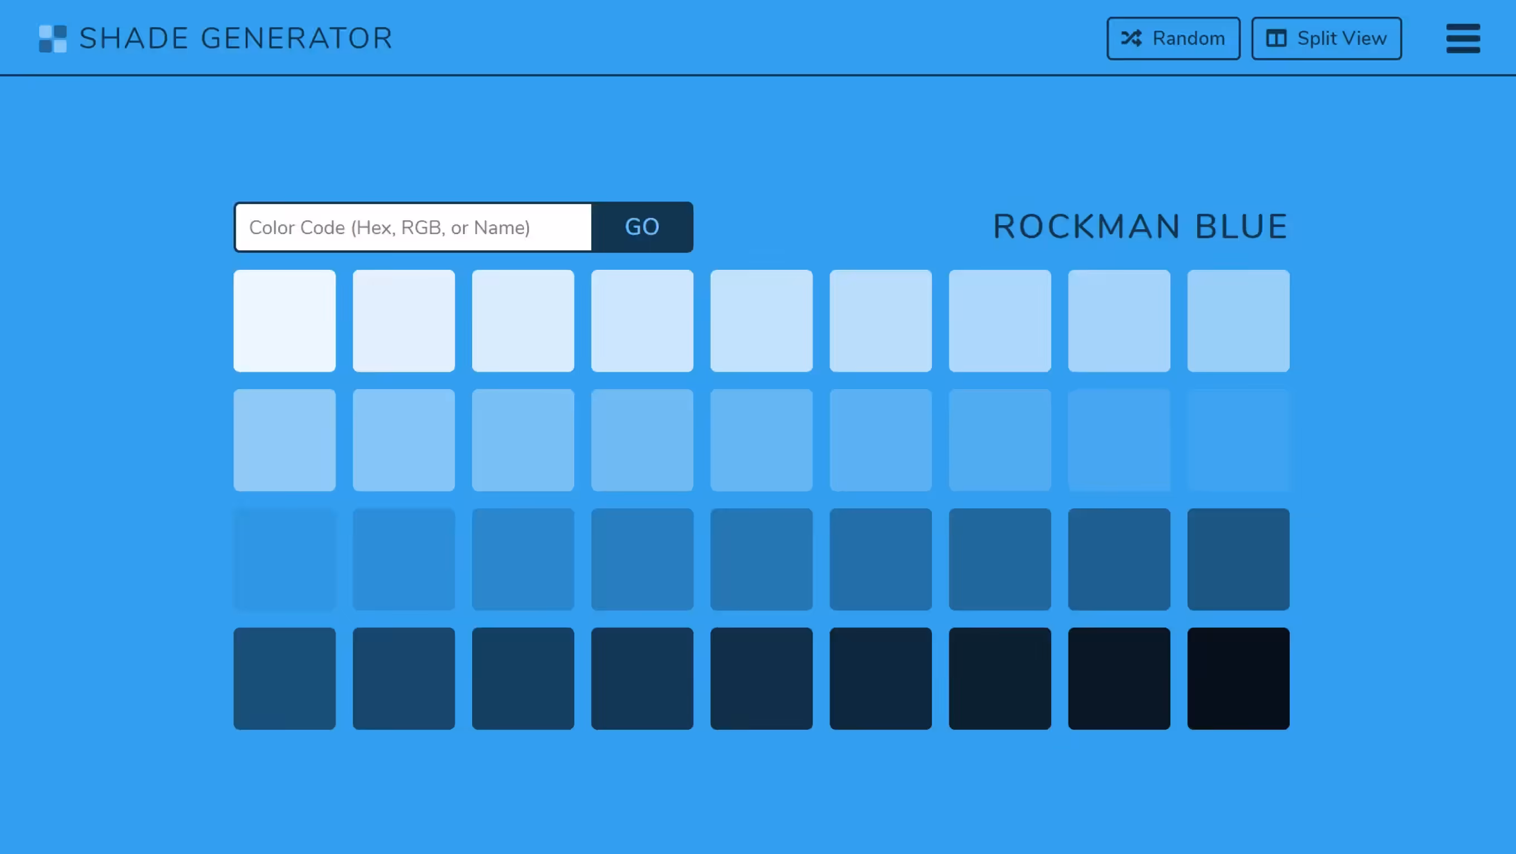Click the Shade Generator logo squares icon
The image size is (1516, 854).
[x=52, y=39]
